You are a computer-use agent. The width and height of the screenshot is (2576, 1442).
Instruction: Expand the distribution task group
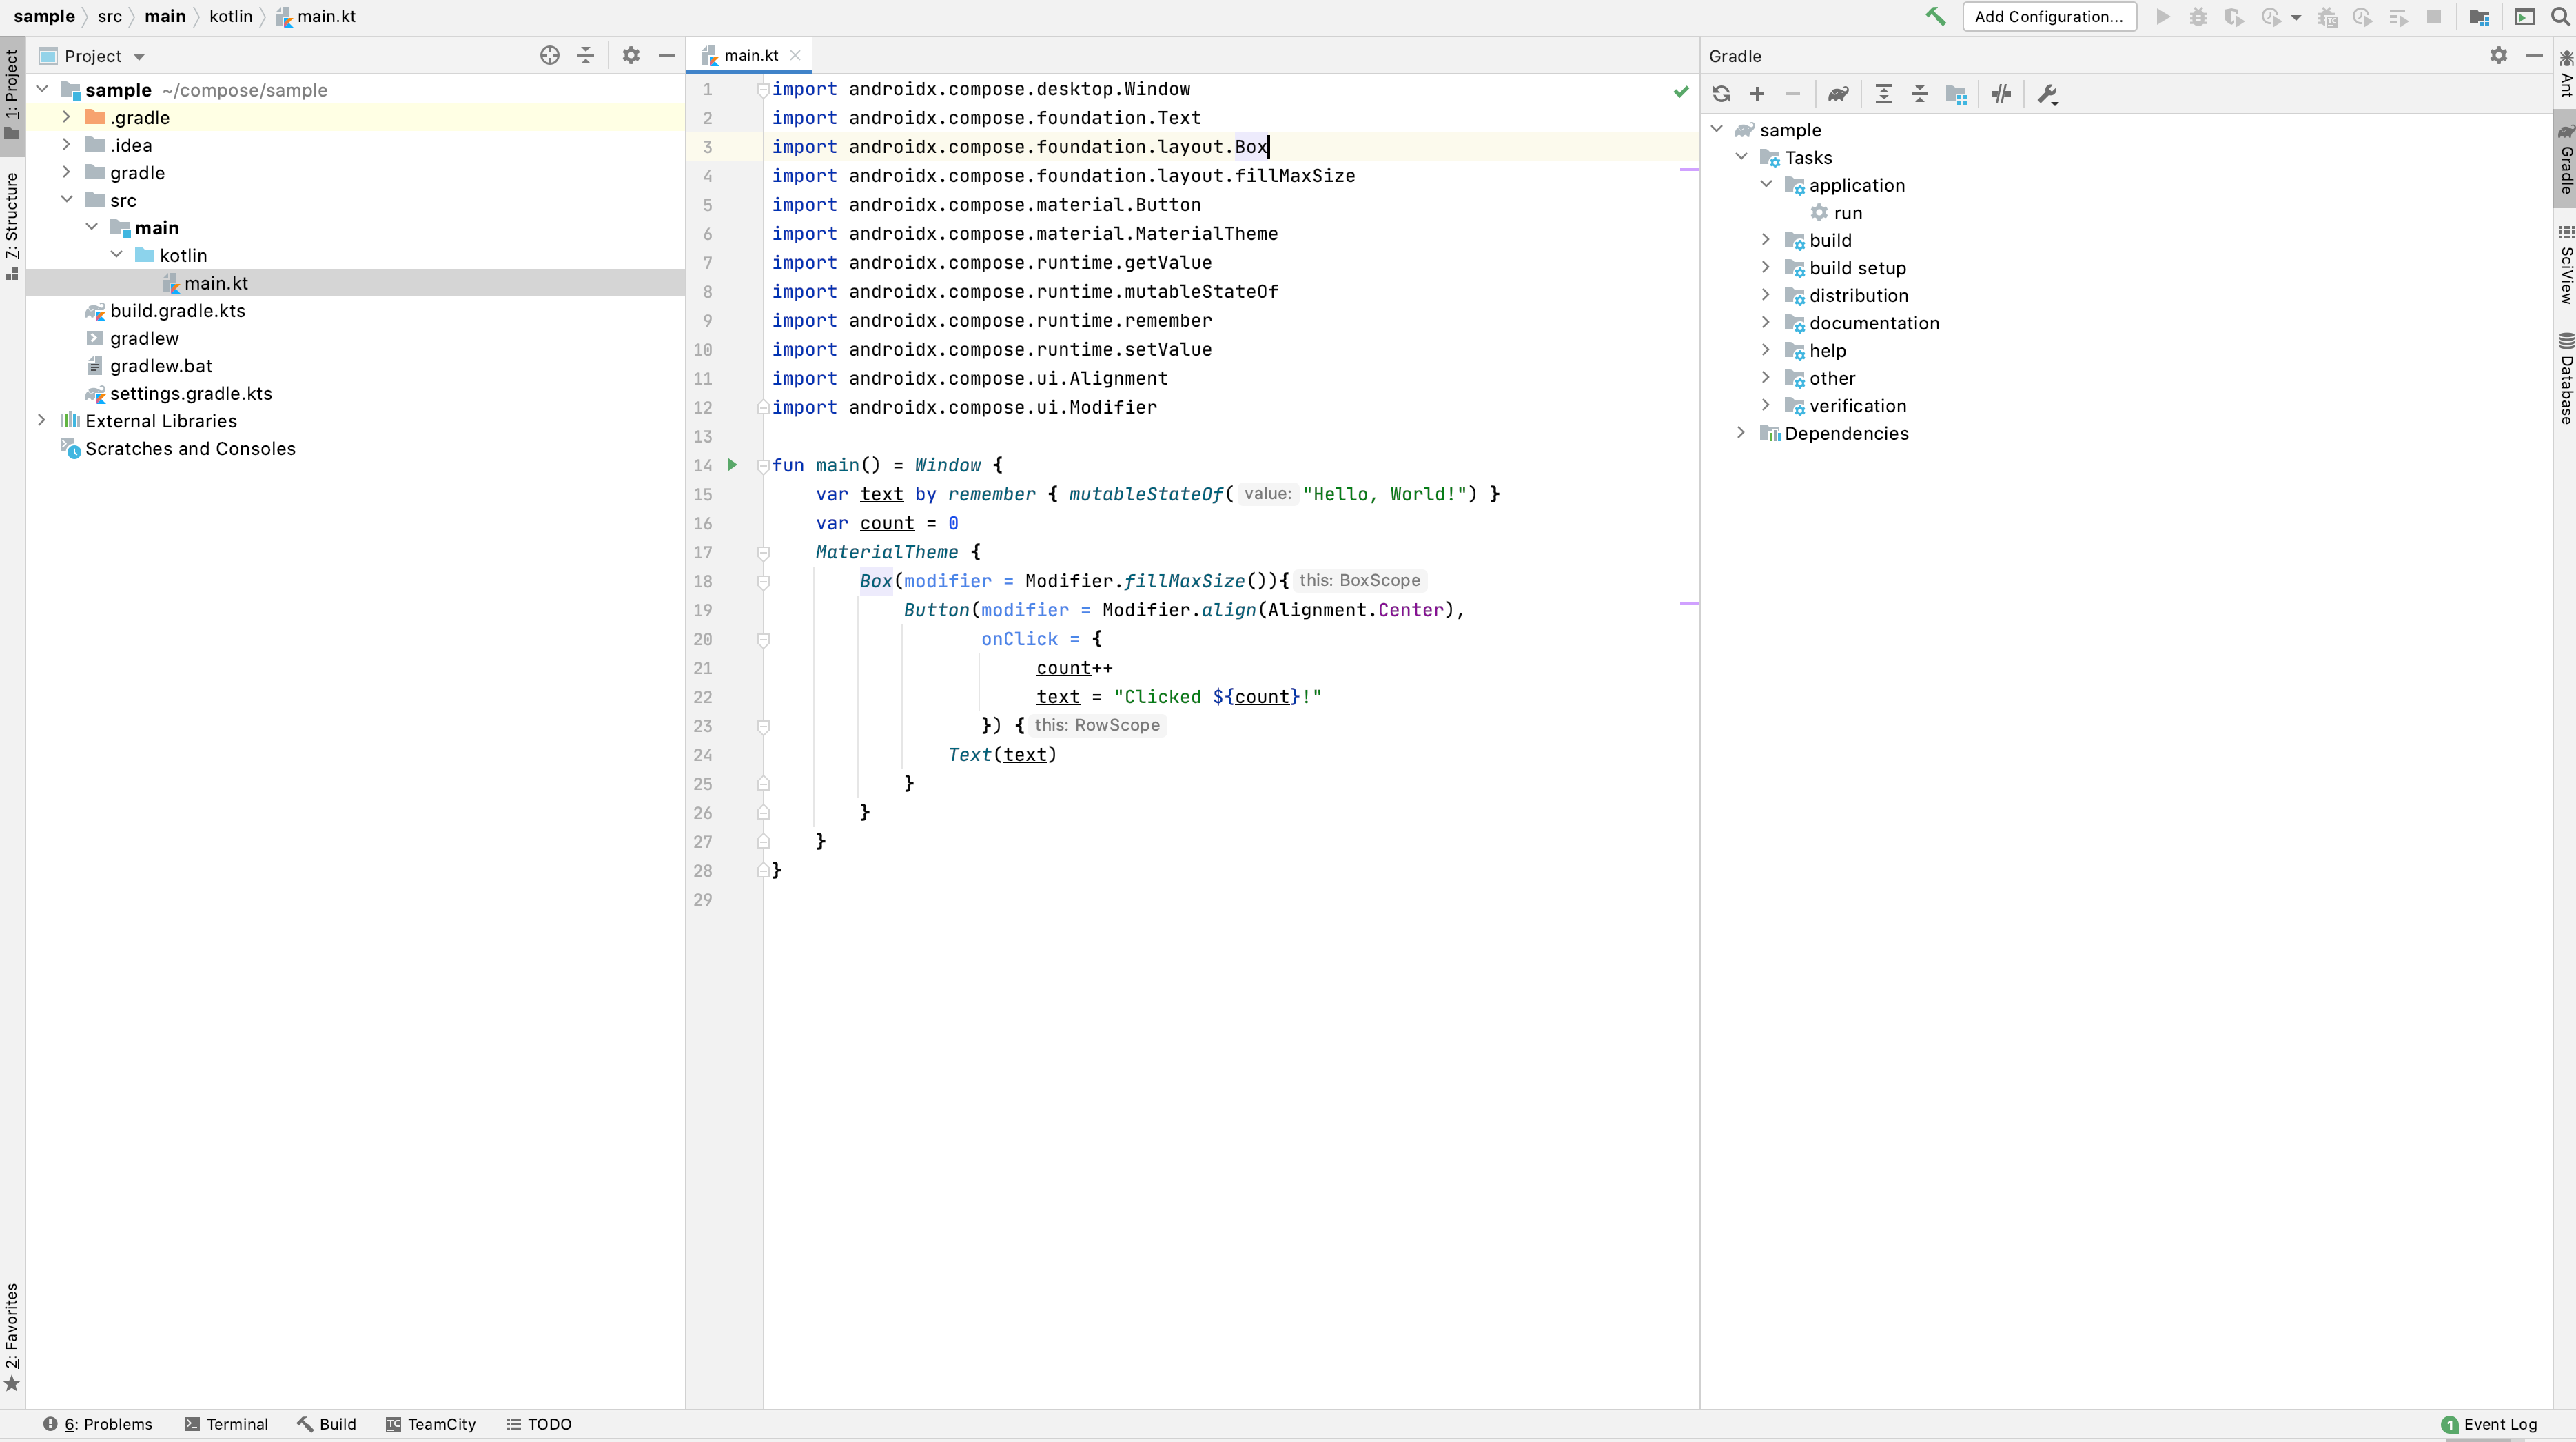1767,295
